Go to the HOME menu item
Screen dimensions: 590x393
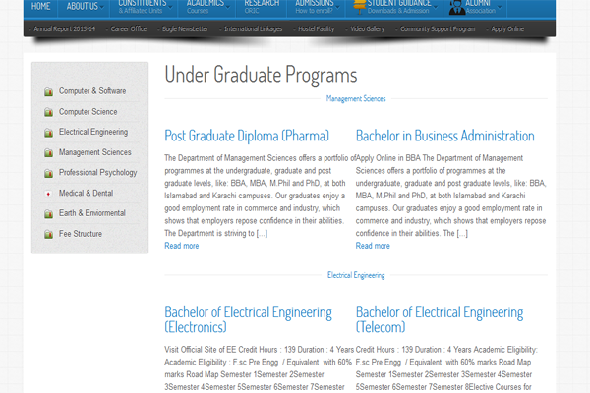[40, 7]
